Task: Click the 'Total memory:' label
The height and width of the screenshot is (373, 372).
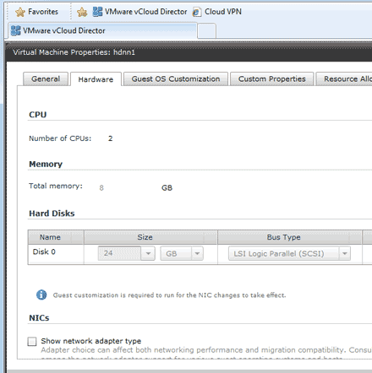Action: (56, 186)
